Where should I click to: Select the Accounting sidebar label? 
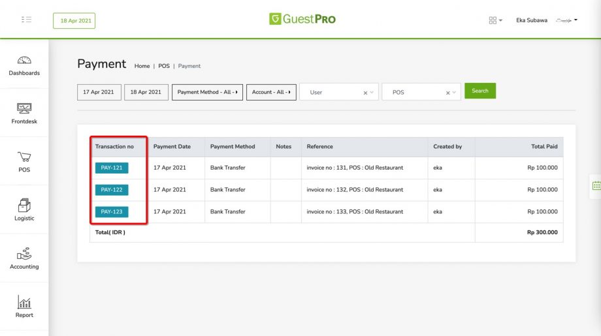[24, 266]
